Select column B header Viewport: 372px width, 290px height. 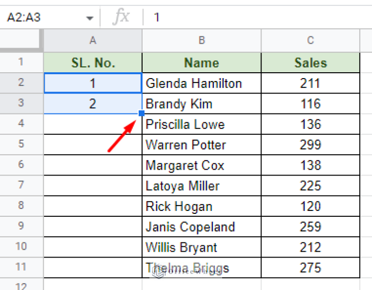click(x=201, y=41)
